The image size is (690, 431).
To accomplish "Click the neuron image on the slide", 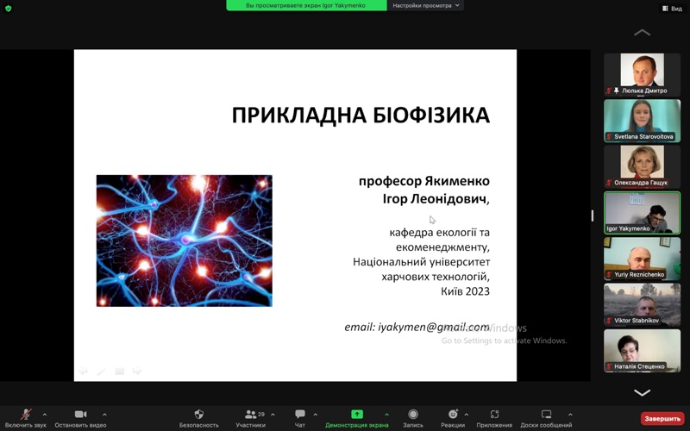I will click(185, 240).
